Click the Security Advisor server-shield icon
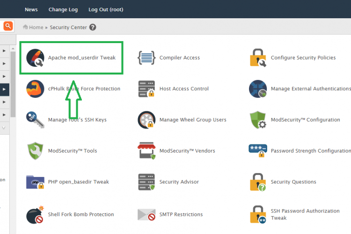351x234 pixels. [x=146, y=182]
